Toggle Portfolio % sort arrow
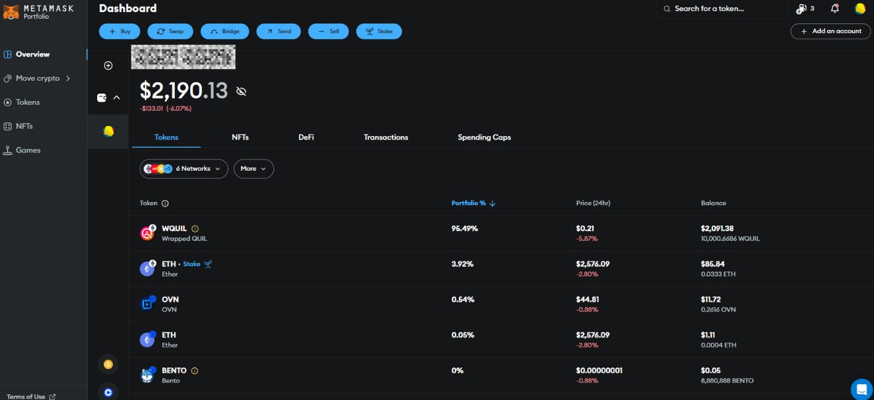Viewport: 874px width, 400px height. pyautogui.click(x=492, y=203)
